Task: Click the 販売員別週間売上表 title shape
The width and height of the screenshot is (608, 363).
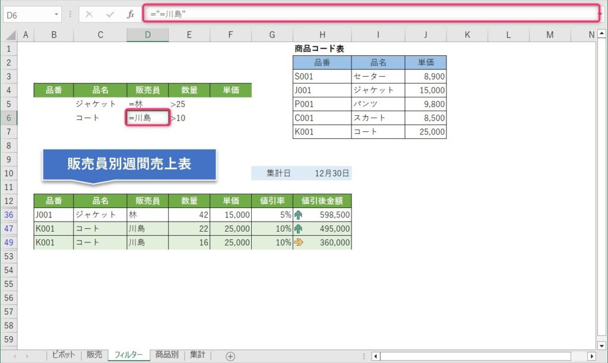Action: tap(129, 165)
